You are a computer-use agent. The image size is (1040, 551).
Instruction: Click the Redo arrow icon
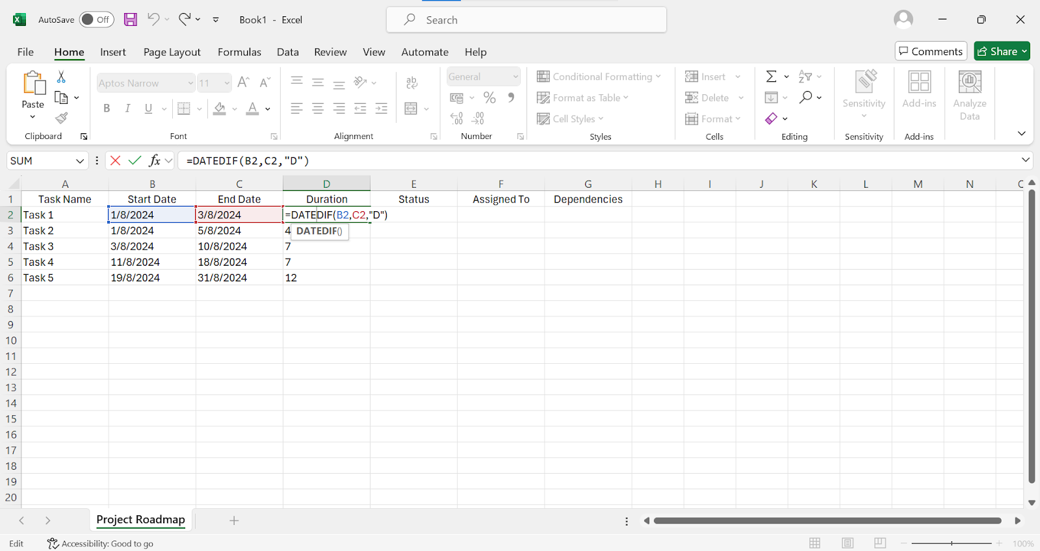[185, 19]
